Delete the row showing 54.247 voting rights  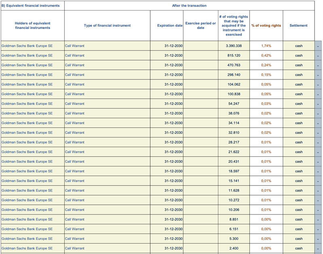click(318, 104)
